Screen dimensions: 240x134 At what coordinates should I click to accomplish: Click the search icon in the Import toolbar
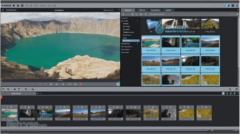pyautogui.click(x=137, y=14)
